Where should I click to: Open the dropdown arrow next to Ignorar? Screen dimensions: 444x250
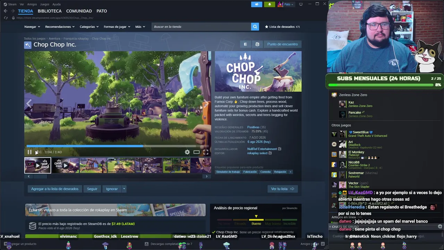pos(124,189)
